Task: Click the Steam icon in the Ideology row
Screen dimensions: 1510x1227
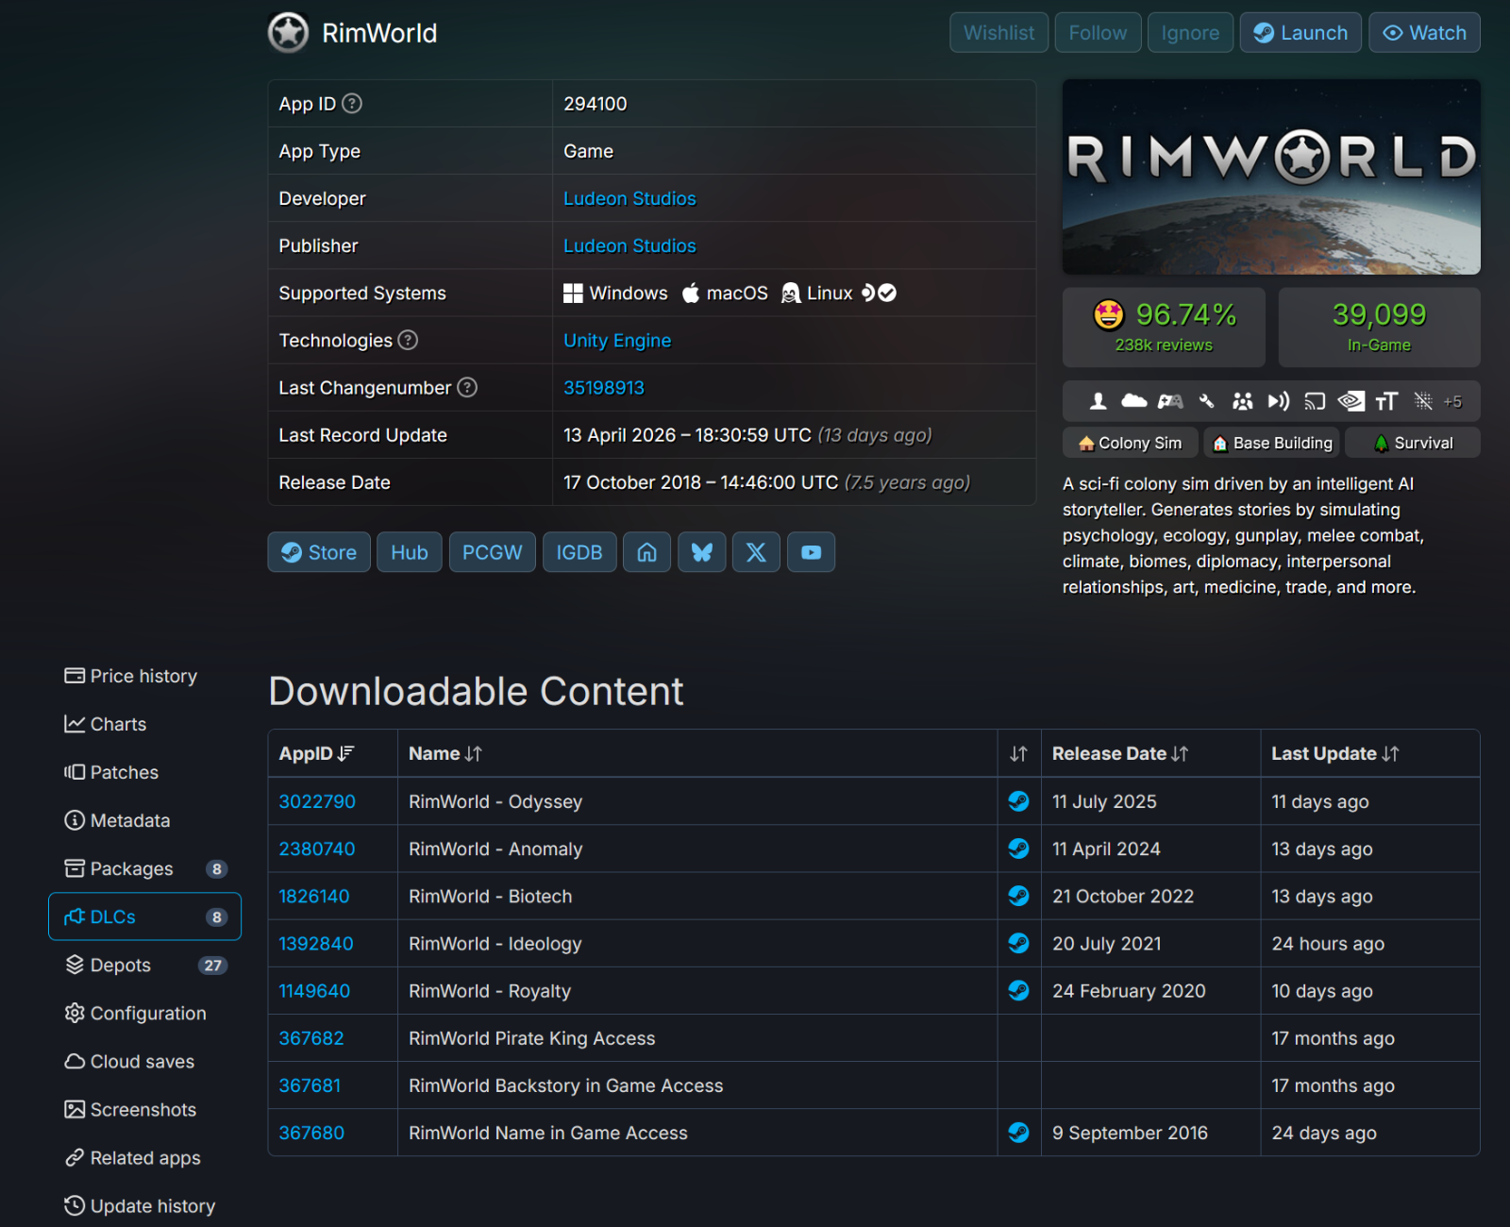Action: click(x=1018, y=943)
